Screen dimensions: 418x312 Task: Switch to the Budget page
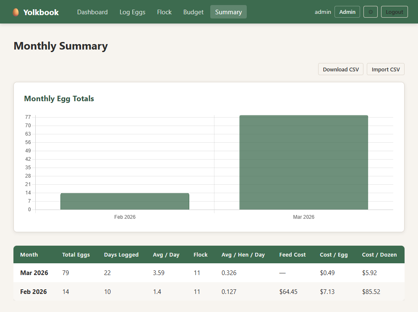click(193, 12)
